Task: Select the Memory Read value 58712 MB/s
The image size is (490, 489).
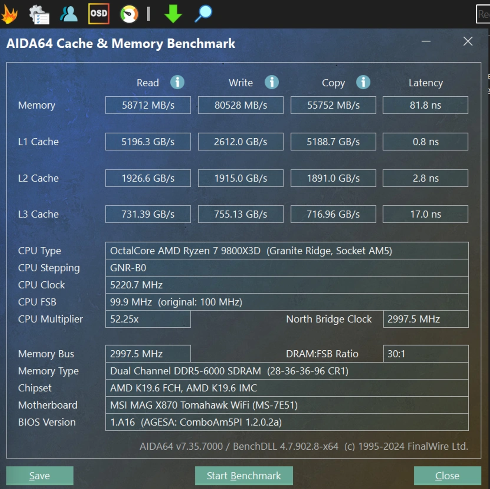Action: tap(148, 105)
